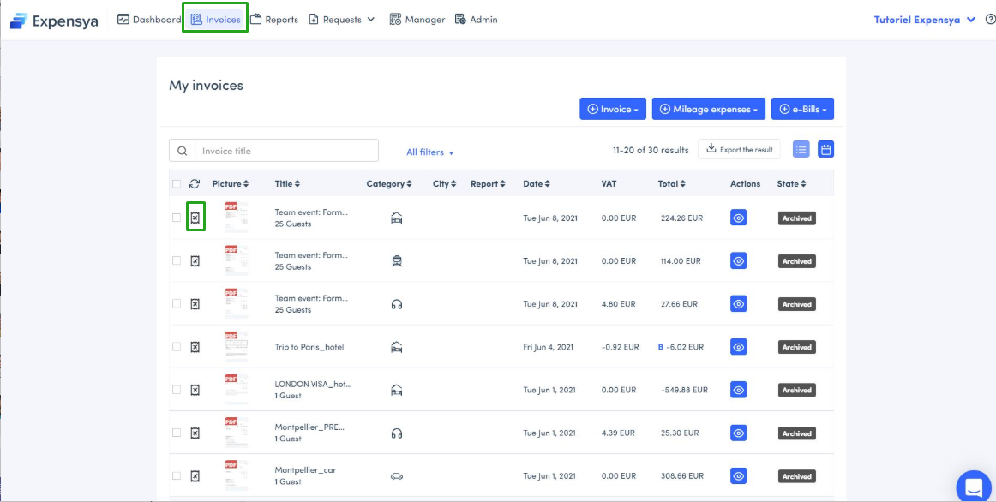
Task: Click the refresh icon in table header
Action: click(195, 184)
